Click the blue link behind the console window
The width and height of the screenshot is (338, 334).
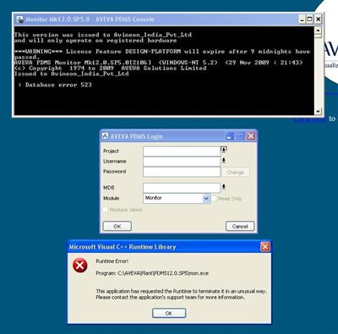tap(309, 119)
